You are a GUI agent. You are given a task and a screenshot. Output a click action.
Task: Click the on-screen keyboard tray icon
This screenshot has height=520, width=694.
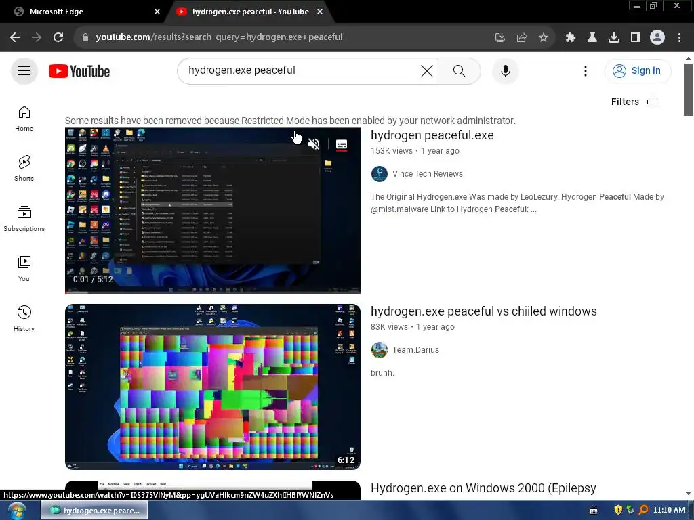[x=594, y=511]
